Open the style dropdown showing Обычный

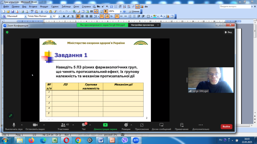coord(25,16)
